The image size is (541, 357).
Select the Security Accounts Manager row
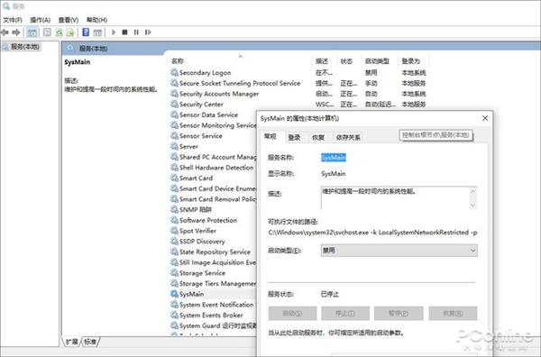tap(298, 94)
